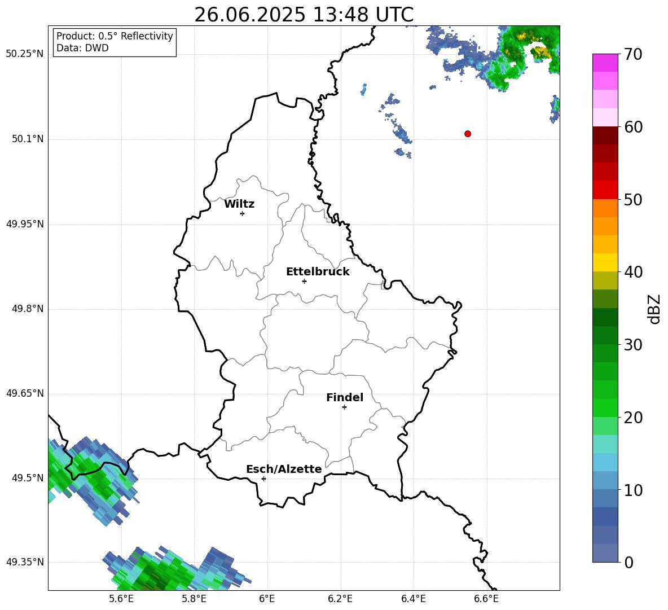Image resolution: width=668 pixels, height=610 pixels.
Task: Click the 49.95°N latitude tick label
Action: 25,224
